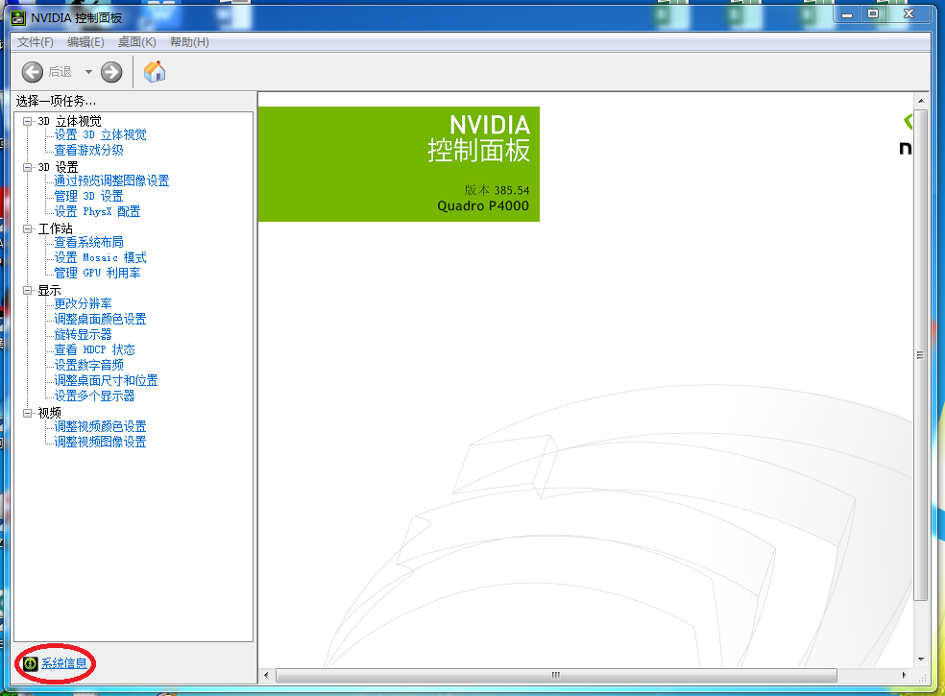Screen dimensions: 945x696
Task: Select 更改分辨率
Action: pos(84,303)
